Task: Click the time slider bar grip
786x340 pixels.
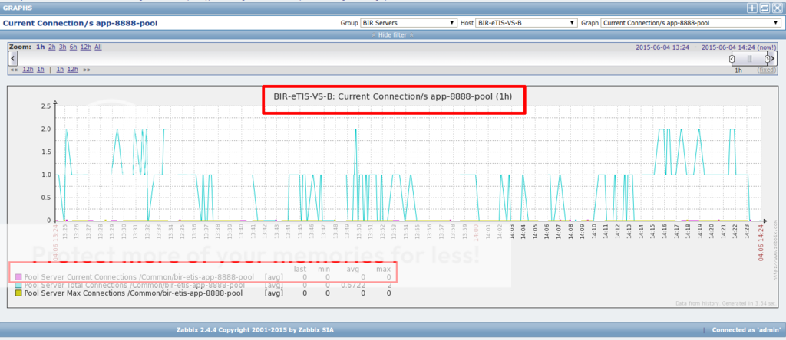Action: [x=750, y=59]
